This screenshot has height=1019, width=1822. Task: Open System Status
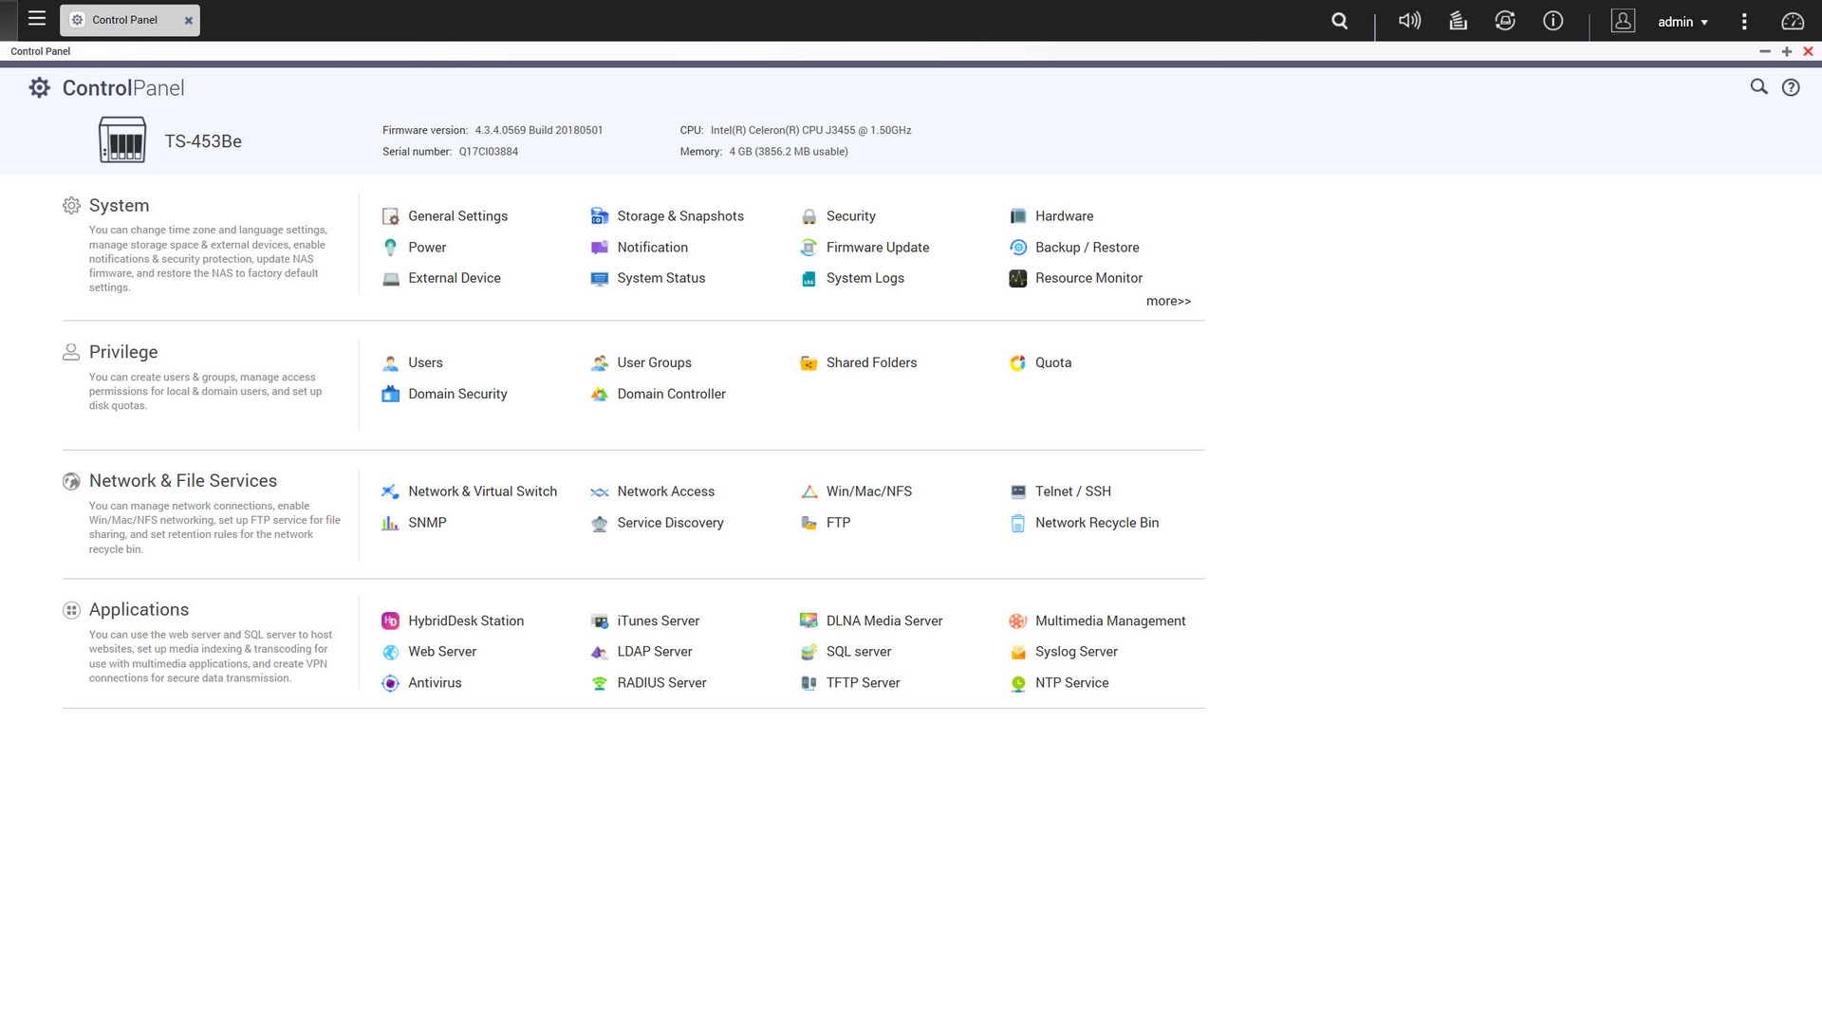tap(647, 278)
